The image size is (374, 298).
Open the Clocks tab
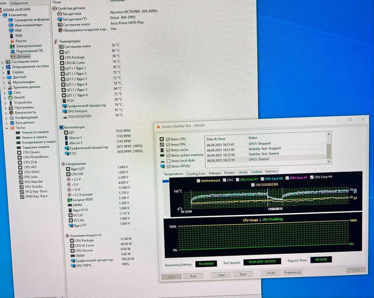click(243, 172)
